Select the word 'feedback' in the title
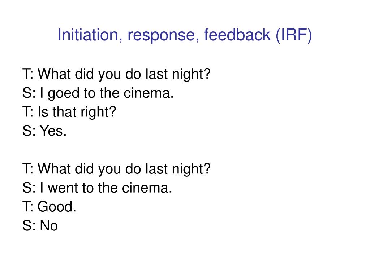 tap(237, 35)
